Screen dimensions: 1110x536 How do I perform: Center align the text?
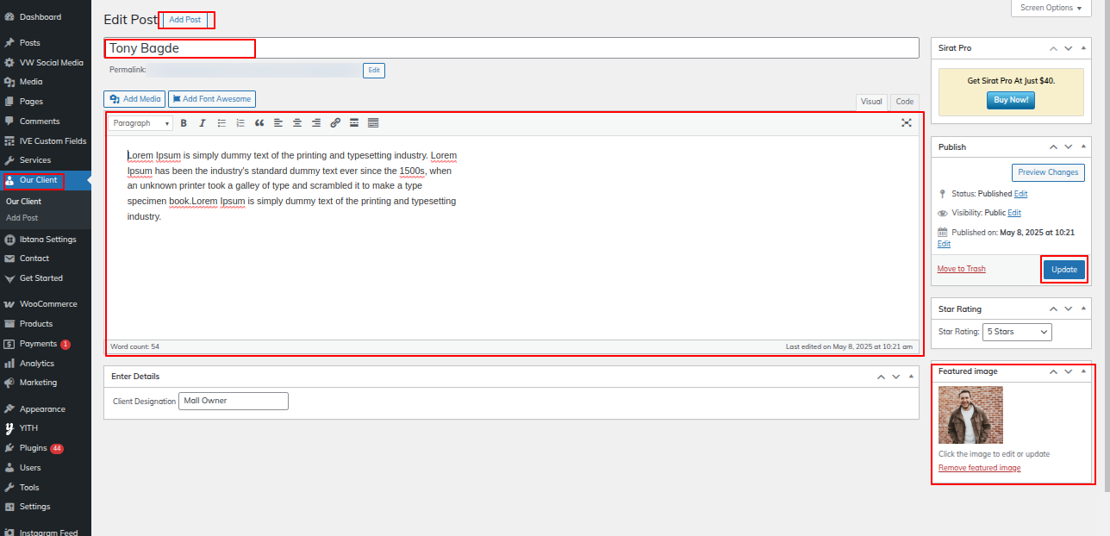[297, 123]
